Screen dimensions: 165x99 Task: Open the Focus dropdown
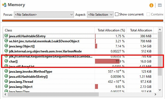tap(44, 15)
